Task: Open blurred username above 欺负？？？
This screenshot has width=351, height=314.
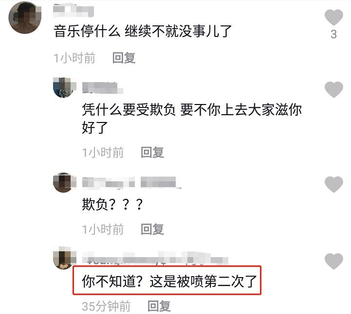Action: coord(131,182)
